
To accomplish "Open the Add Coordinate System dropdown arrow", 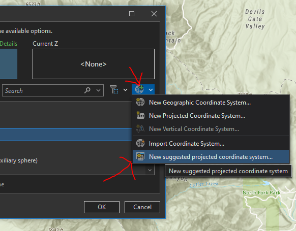I will [x=151, y=90].
